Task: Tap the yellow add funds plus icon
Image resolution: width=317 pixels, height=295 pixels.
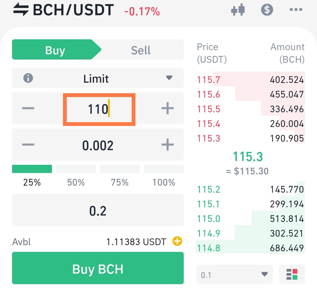Action: (177, 241)
